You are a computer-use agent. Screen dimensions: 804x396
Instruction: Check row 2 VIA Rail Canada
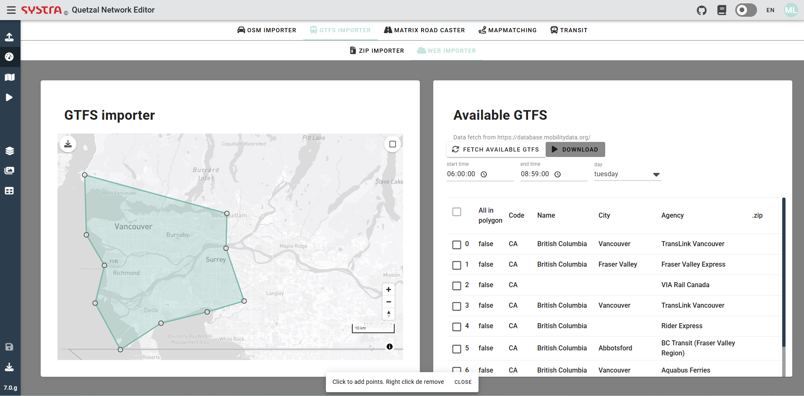click(457, 286)
